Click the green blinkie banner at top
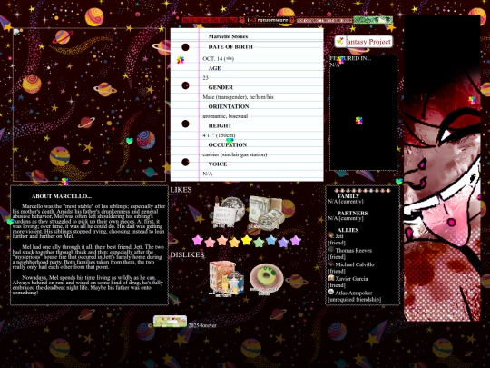Screen dimensions: 490x368 pos(373,20)
